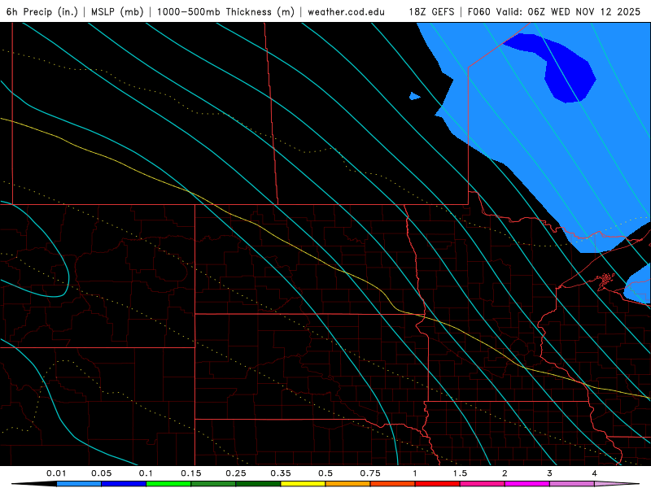Click the '1.5' legend label
The image size is (651, 488).
[460, 473]
